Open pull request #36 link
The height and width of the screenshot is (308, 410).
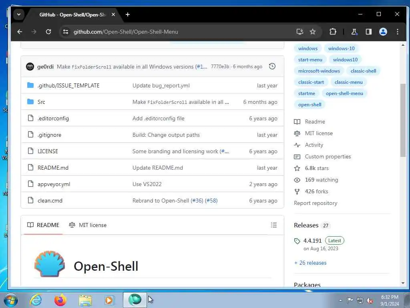(197, 201)
